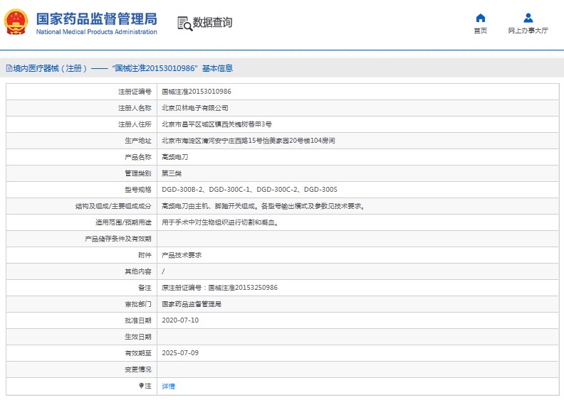This screenshot has width=564, height=400.
Task: Click the document icon before 境内医疗器械
Action: coord(9,68)
